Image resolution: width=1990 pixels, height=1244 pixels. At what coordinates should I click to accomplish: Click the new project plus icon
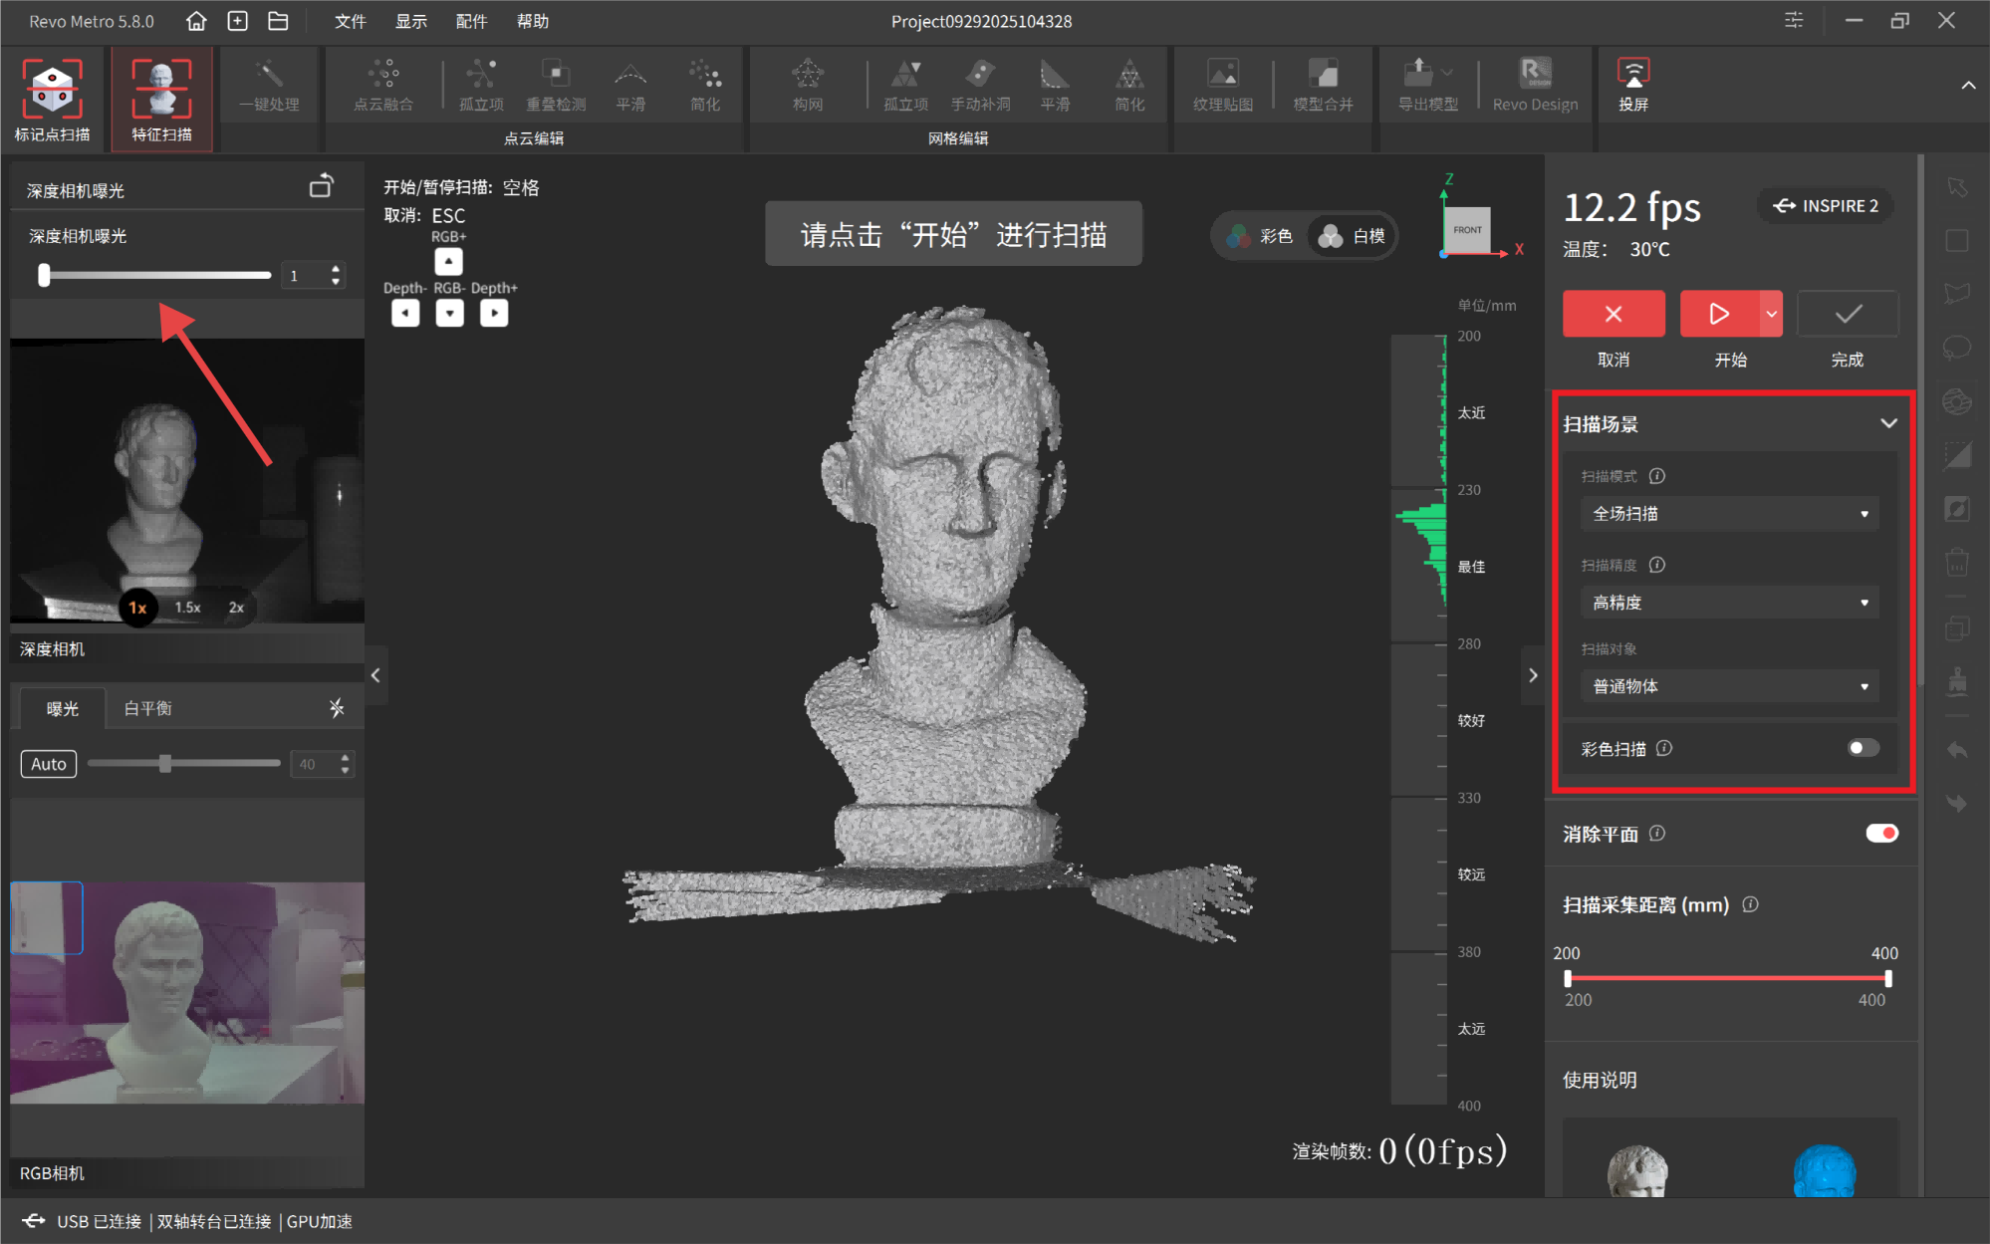[x=237, y=21]
